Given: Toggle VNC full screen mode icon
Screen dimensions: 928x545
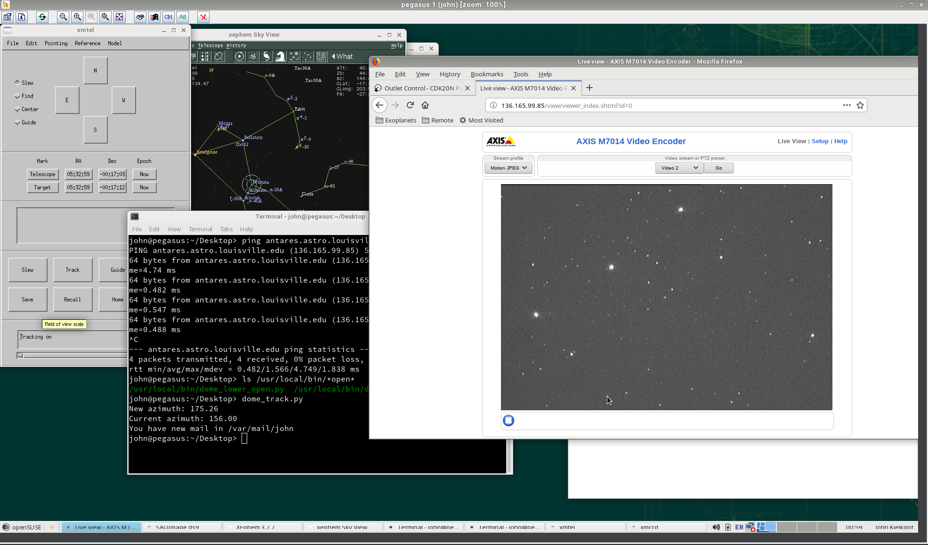Looking at the screenshot, I should [x=120, y=17].
